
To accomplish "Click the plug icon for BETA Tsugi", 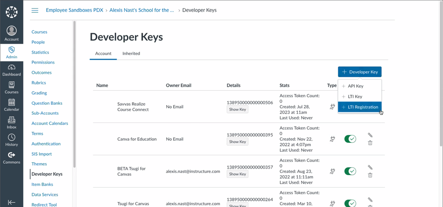I will click(332, 171).
